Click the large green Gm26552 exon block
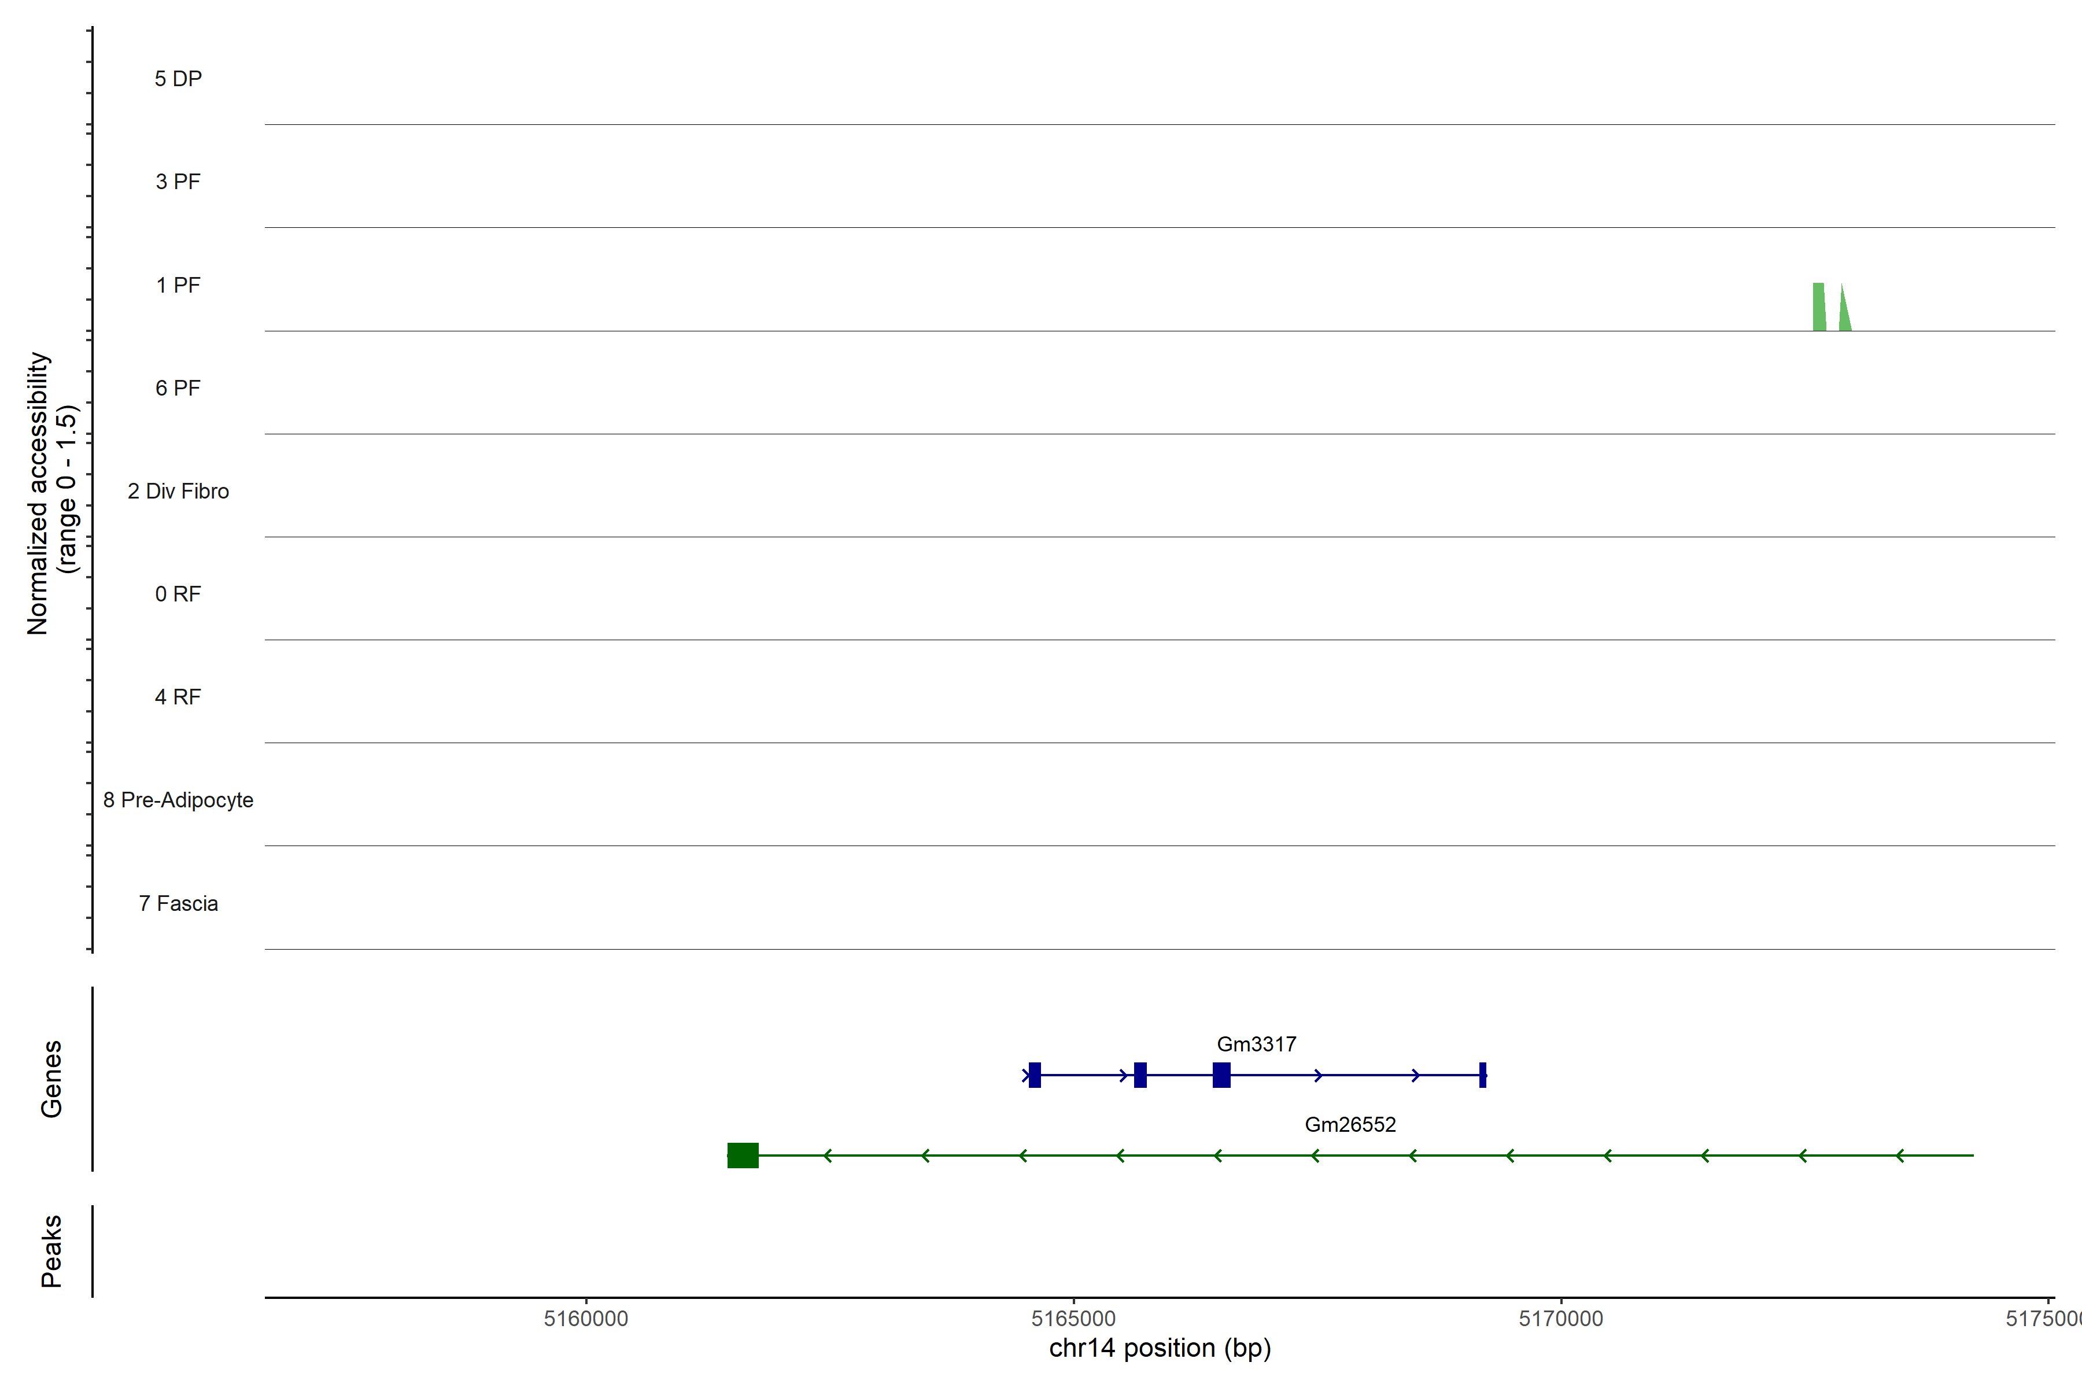The width and height of the screenshot is (2082, 1388). coord(743,1155)
